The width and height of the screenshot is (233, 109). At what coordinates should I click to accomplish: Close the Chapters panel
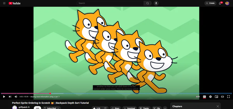click(x=218, y=106)
